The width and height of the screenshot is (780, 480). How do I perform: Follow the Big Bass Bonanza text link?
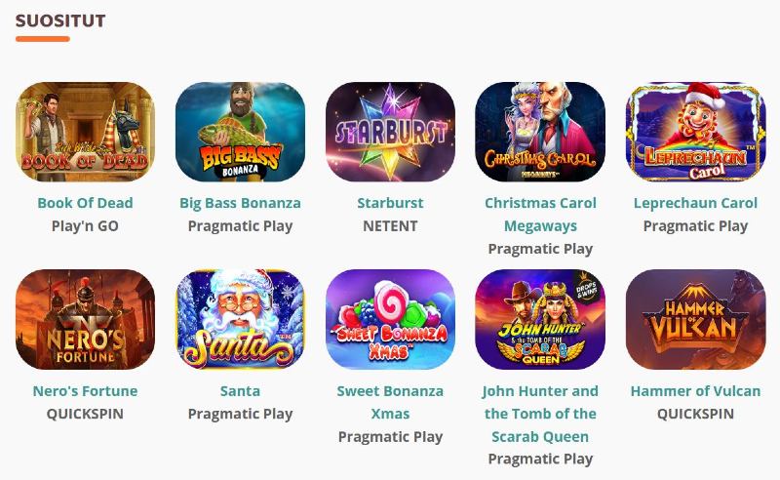point(240,203)
